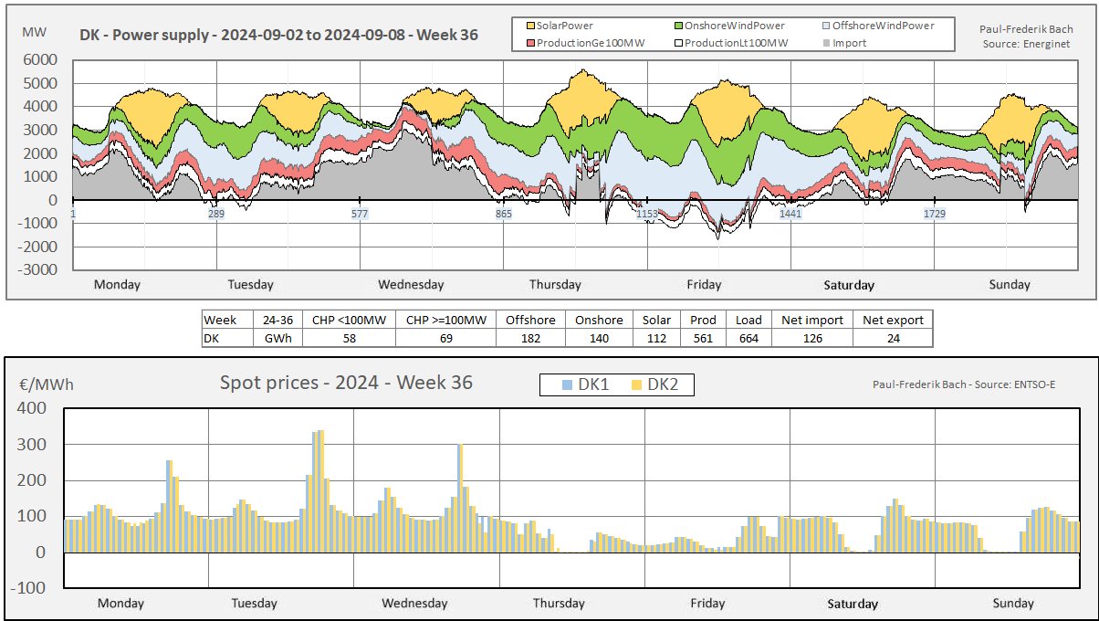Select the Spot prices chart title

[x=346, y=382]
